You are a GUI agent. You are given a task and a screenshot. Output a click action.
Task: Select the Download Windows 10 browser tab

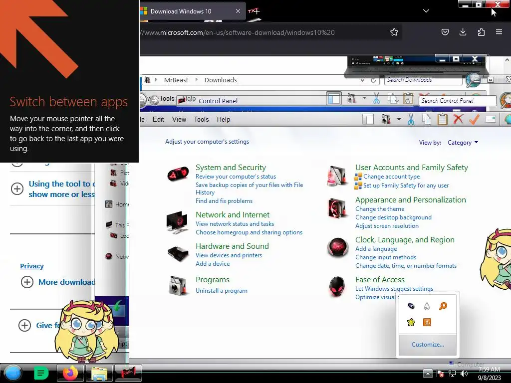tap(192, 11)
